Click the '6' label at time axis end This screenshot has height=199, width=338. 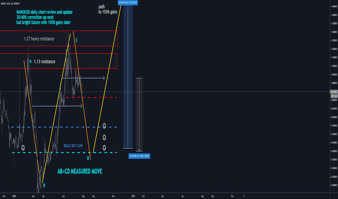click(x=244, y=196)
